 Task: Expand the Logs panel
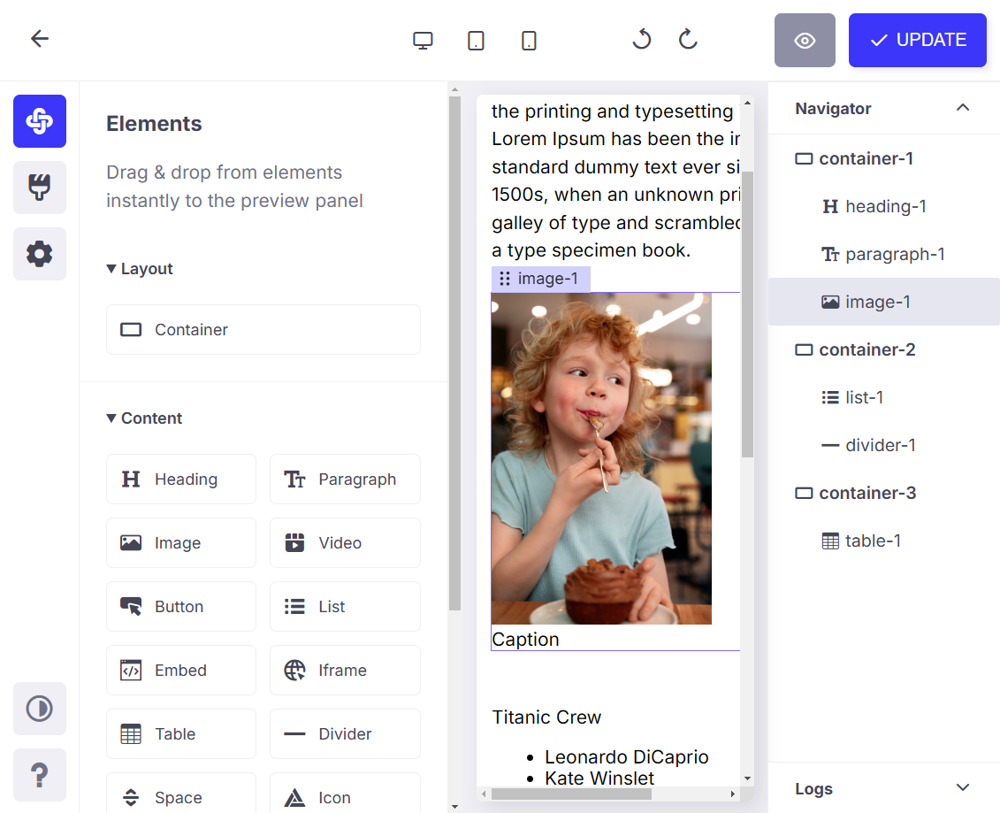tap(963, 788)
